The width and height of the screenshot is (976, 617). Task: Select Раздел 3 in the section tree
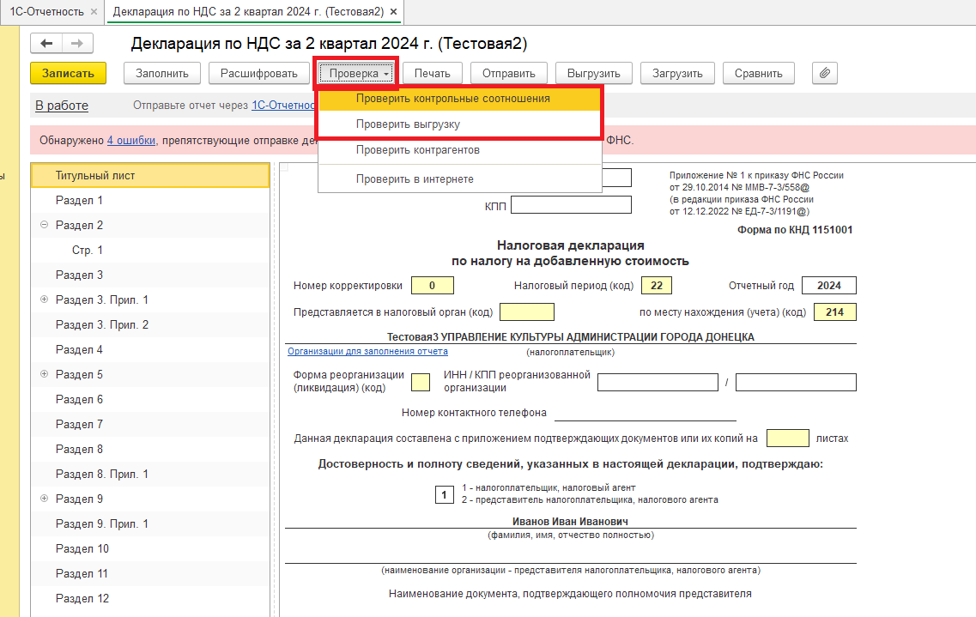tap(150, 275)
